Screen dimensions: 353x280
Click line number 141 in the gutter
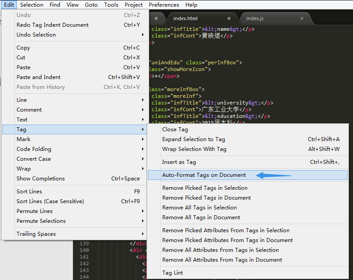click(x=84, y=257)
